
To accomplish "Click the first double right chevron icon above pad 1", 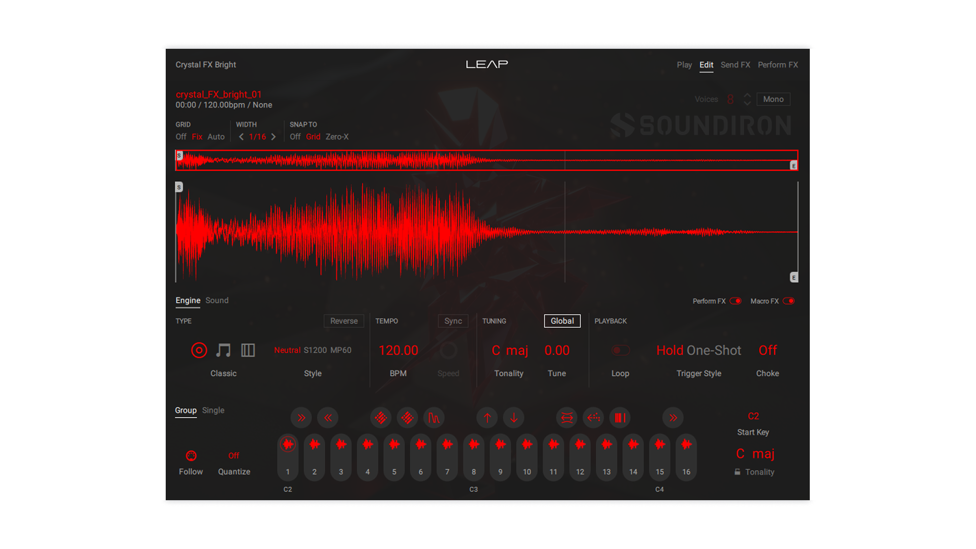I will pyautogui.click(x=301, y=418).
